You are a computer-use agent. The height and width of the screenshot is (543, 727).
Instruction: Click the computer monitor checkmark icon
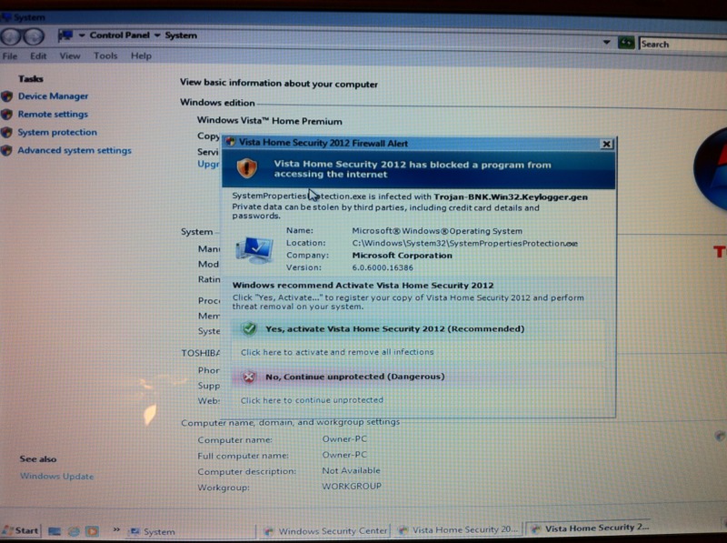[254, 250]
